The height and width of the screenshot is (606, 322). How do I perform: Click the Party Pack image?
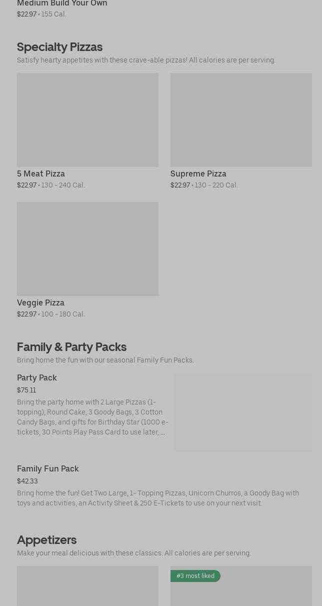[243, 412]
